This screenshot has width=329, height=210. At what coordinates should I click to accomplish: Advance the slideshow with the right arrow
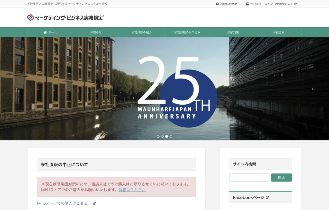coord(312,89)
